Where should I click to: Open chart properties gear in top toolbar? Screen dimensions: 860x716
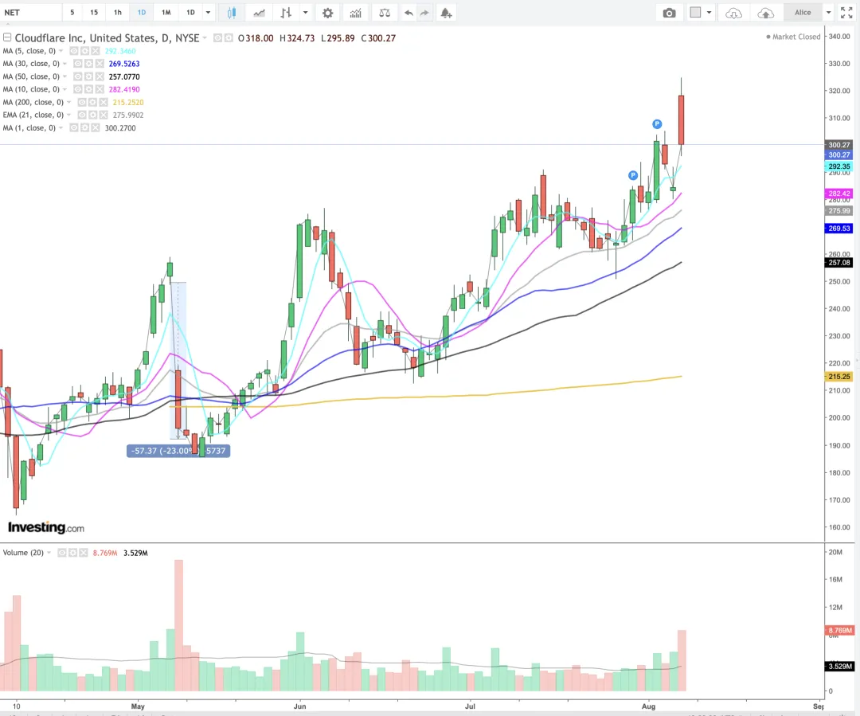click(x=327, y=13)
